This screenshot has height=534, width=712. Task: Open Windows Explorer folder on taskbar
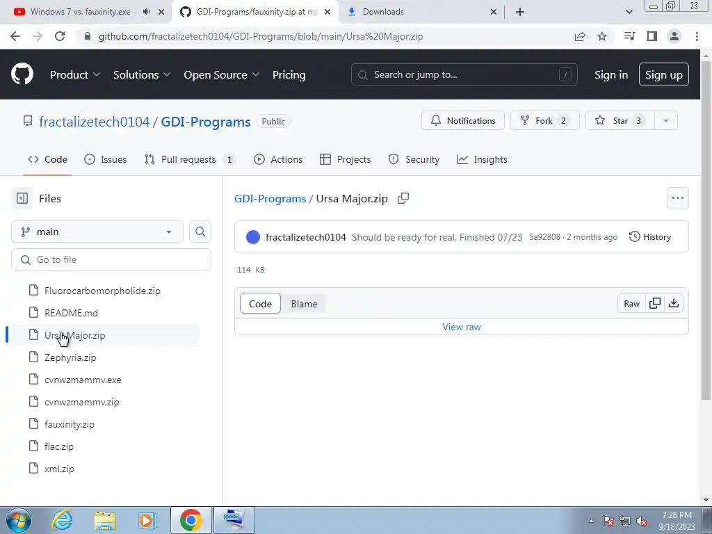click(105, 521)
